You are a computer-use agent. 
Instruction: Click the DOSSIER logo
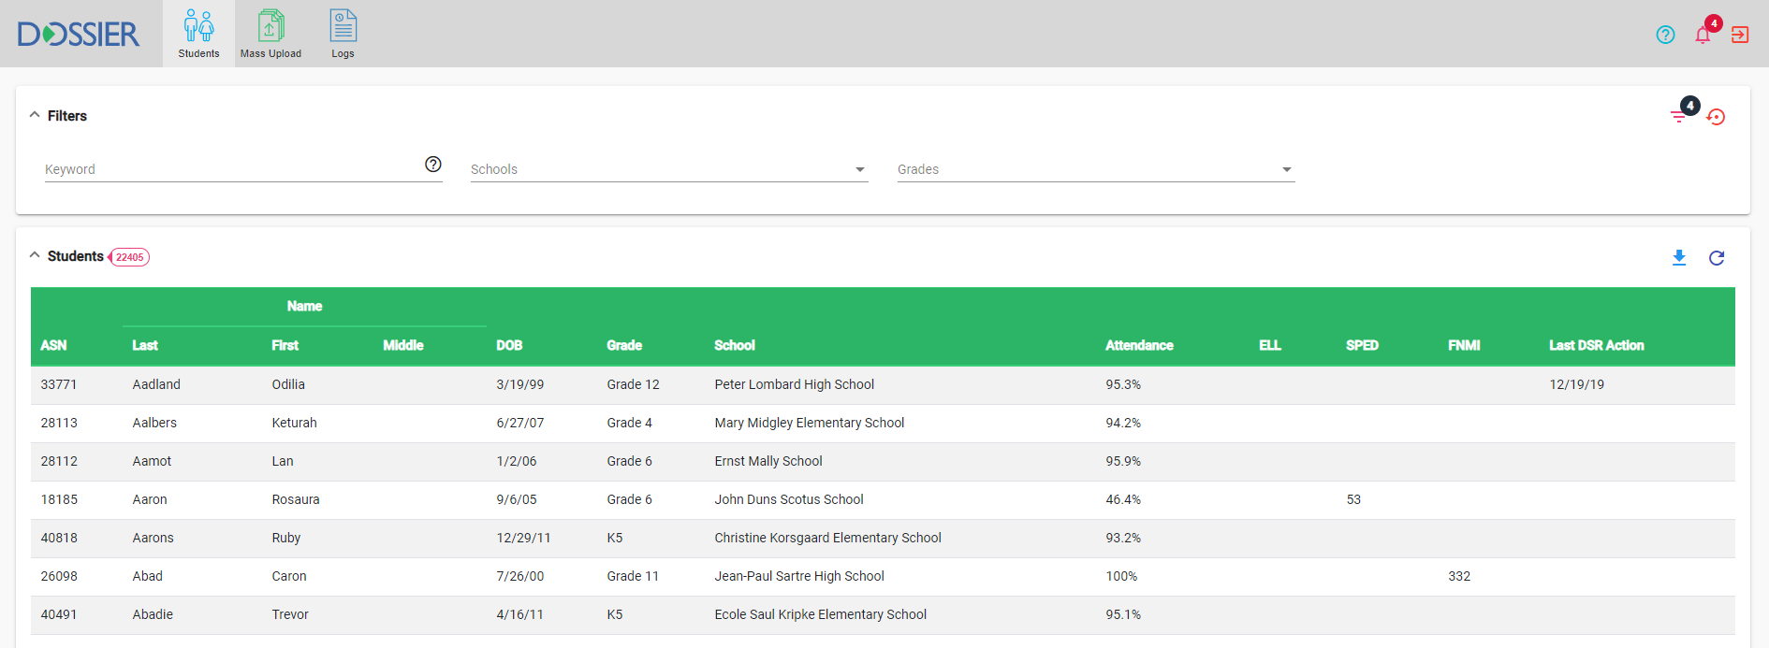[79, 35]
